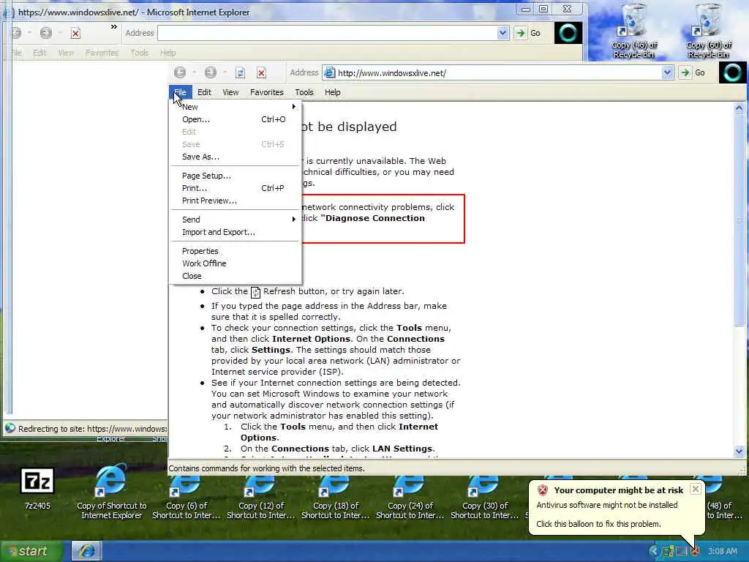
Task: Select Print... menu entry
Action: pyautogui.click(x=236, y=188)
